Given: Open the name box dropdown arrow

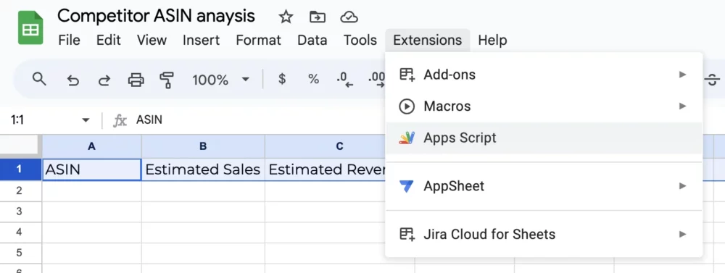Looking at the screenshot, I should [x=86, y=120].
